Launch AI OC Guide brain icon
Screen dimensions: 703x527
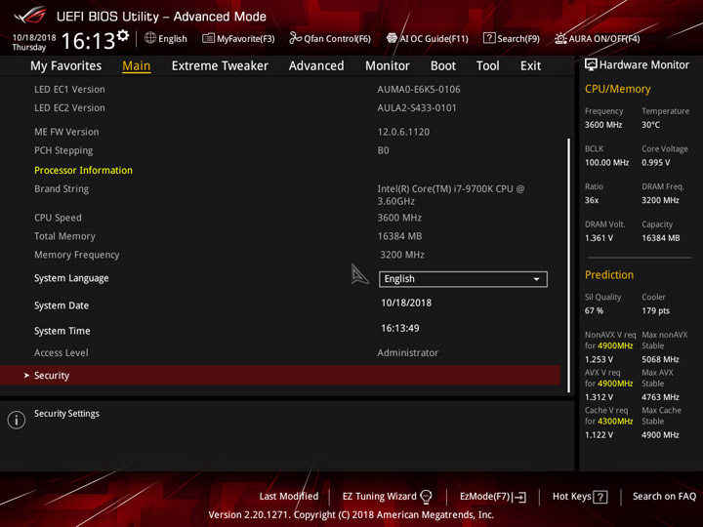392,38
